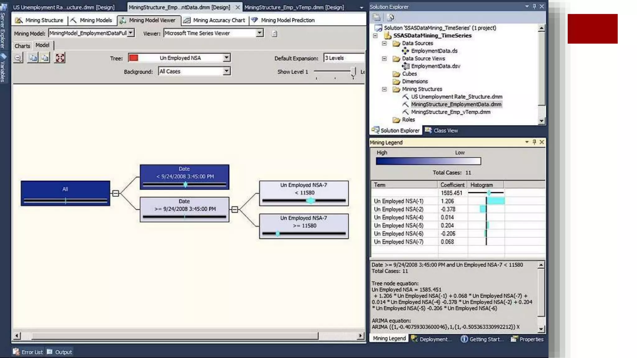Open the Mining Model dropdown
Screen dimensions: 637x358
click(x=131, y=33)
